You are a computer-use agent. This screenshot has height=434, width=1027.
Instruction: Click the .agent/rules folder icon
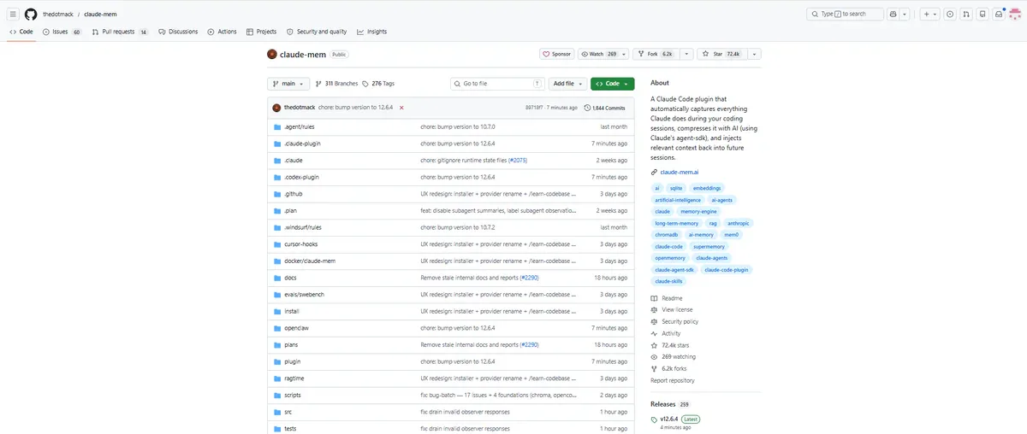tap(276, 126)
